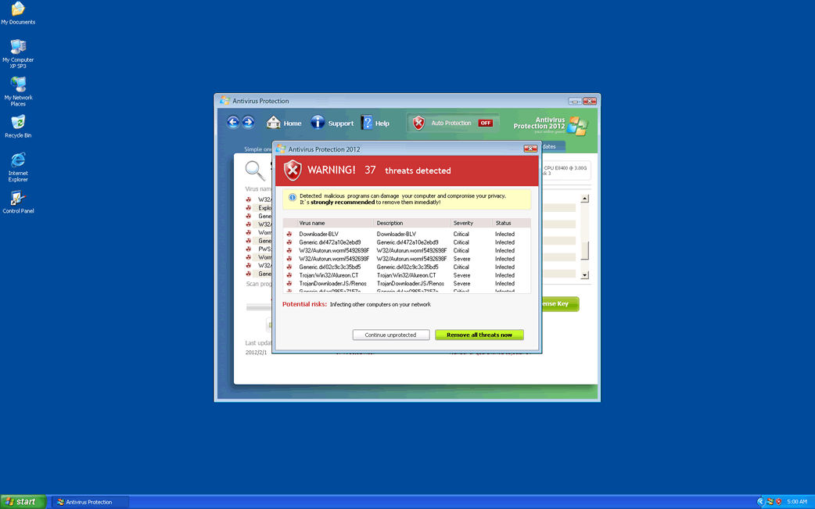Viewport: 815px width, 509px height.
Task: Select the Downloader-BLV threat row
Action: point(319,234)
